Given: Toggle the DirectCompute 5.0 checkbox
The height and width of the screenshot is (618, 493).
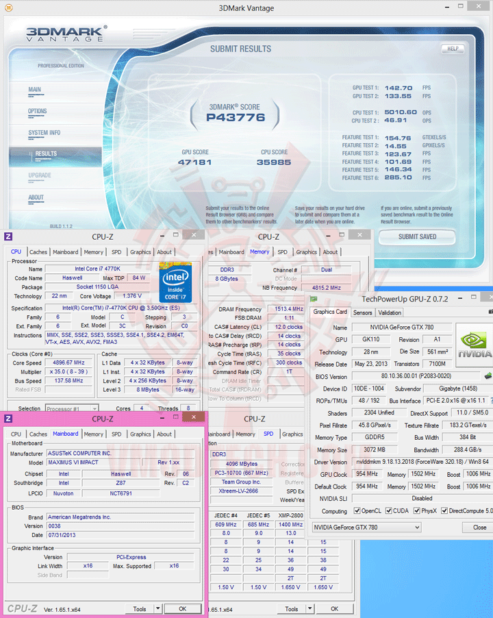Looking at the screenshot, I should pos(444,511).
